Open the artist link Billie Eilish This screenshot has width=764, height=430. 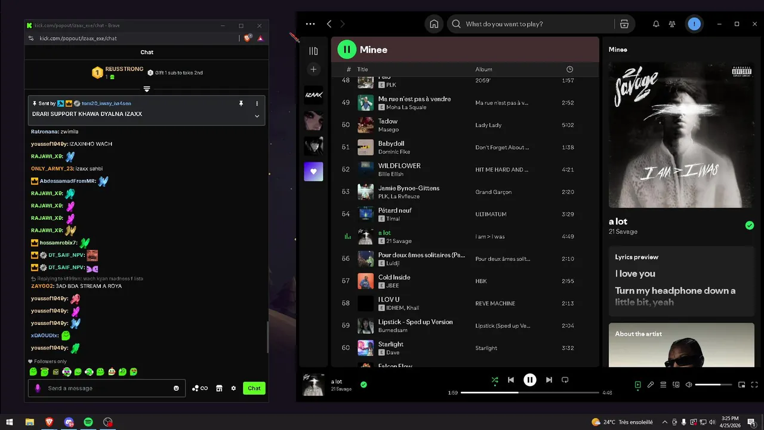390,174
